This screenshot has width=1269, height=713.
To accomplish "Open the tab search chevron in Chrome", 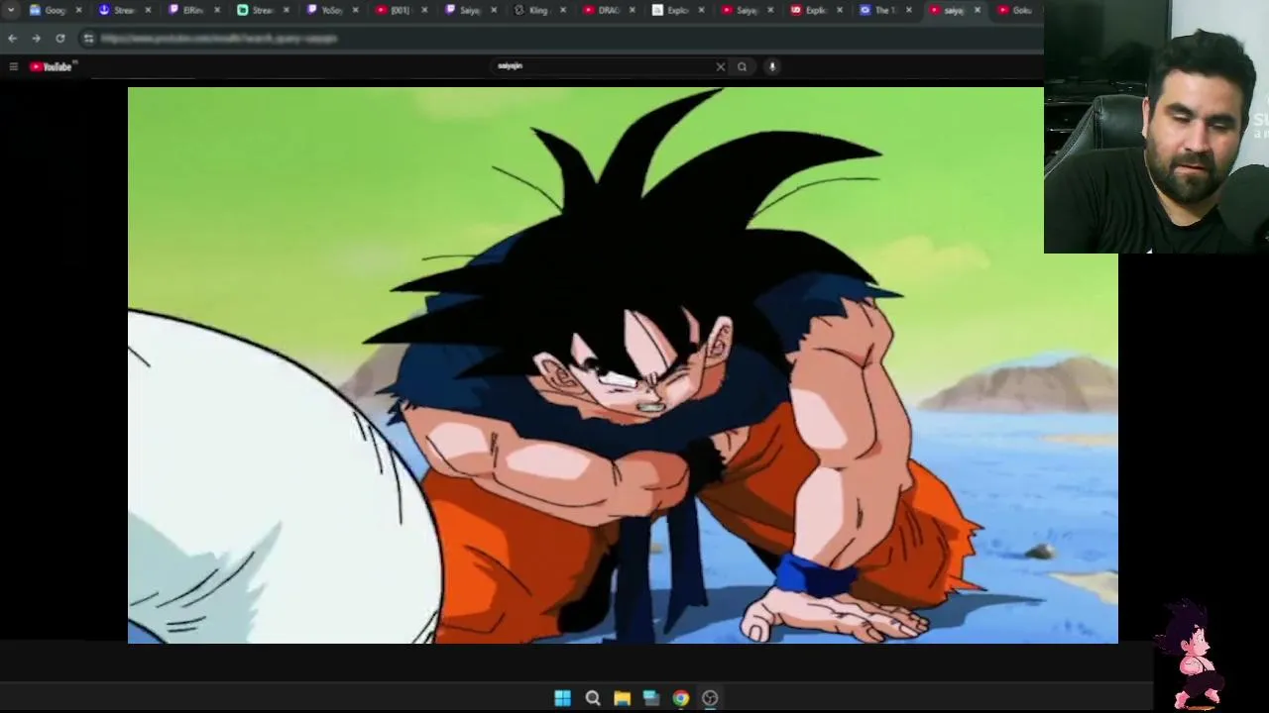I will [11, 10].
